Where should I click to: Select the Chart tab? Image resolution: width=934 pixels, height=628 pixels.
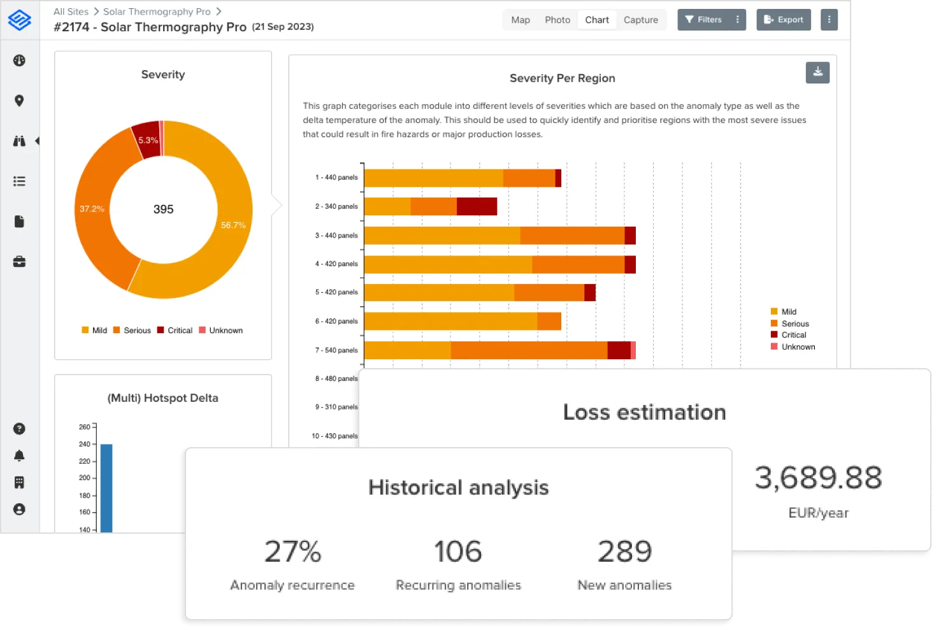tap(597, 20)
